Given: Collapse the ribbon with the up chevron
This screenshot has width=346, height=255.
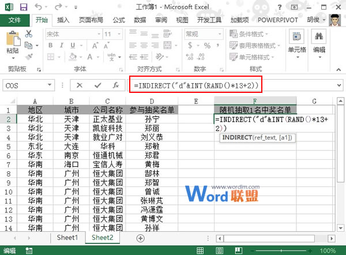Looking at the screenshot, I should [x=339, y=70].
